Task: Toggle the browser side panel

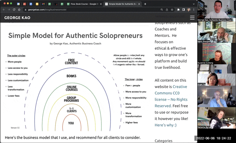Action: click(x=183, y=10)
